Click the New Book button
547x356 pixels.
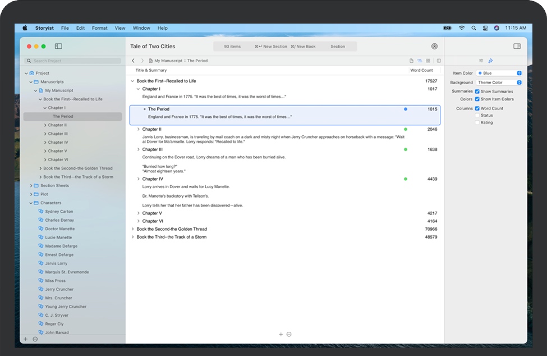click(x=303, y=47)
